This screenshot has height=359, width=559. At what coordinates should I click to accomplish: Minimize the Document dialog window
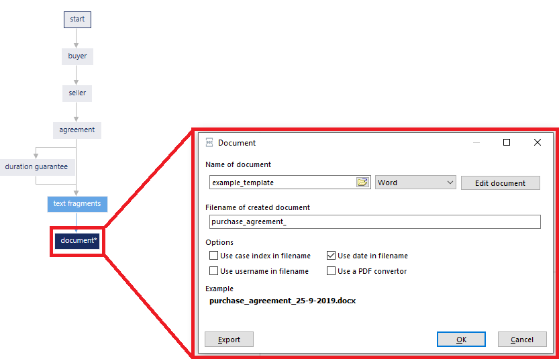476,143
